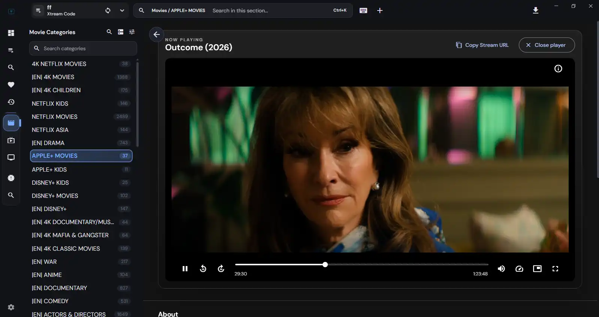
Task: Open the dashboard sidebar icon
Action: 11,33
